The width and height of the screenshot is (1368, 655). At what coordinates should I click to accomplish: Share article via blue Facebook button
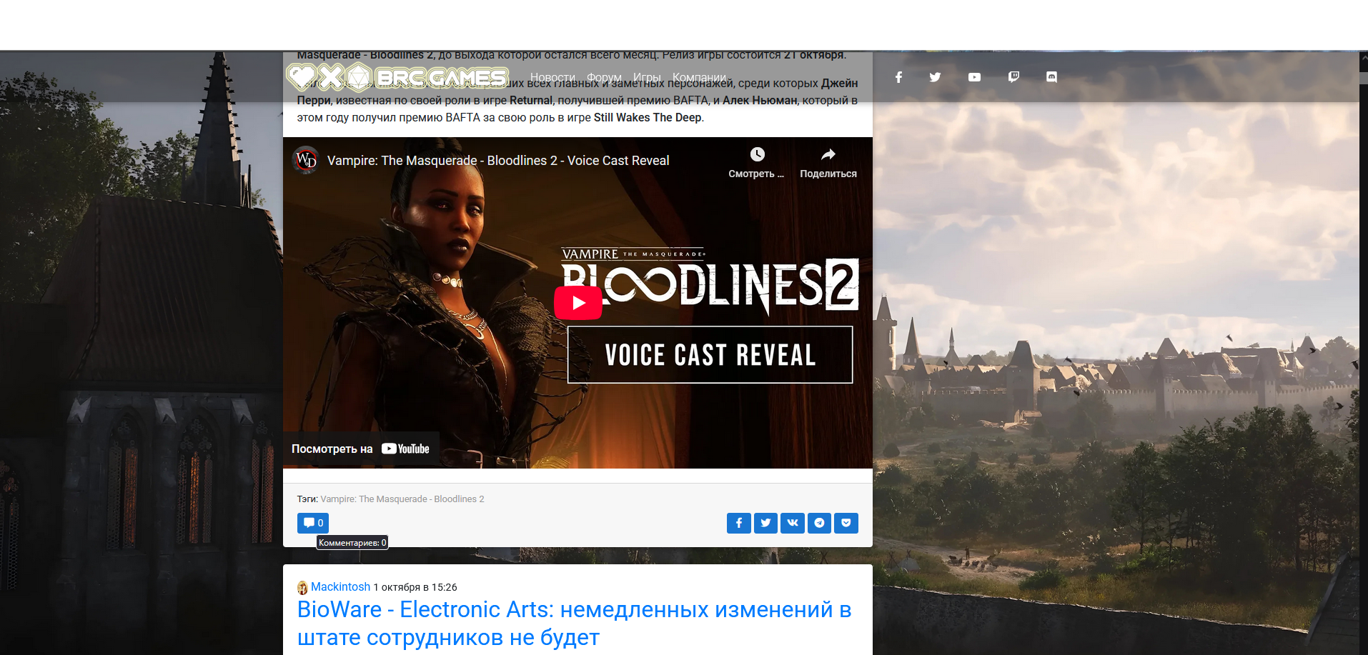tap(738, 523)
